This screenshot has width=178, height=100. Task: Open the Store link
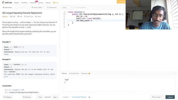click(56, 2)
